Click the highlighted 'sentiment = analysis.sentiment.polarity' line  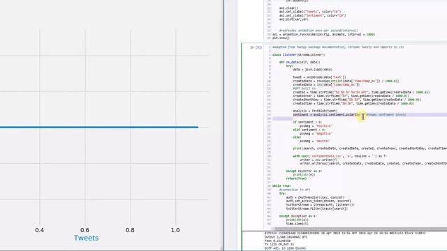(326, 114)
